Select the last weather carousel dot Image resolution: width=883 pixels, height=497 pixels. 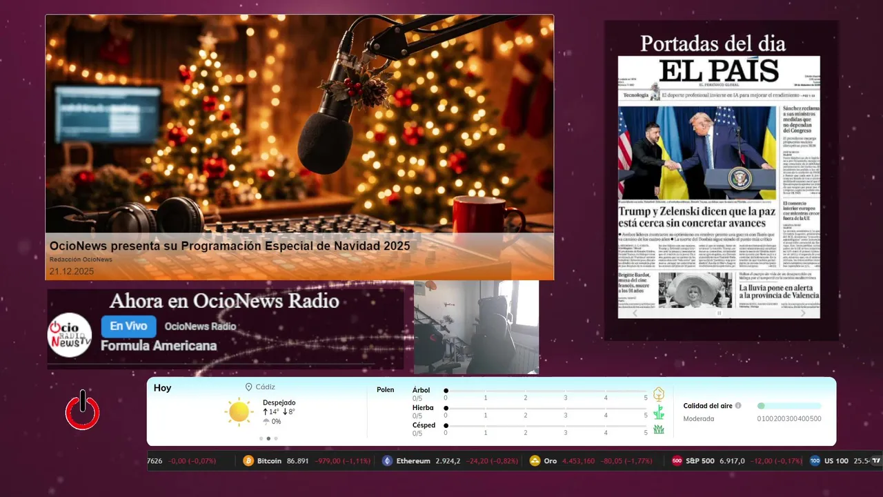tap(276, 438)
